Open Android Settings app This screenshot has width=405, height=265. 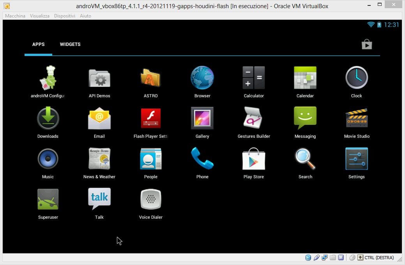pos(356,159)
